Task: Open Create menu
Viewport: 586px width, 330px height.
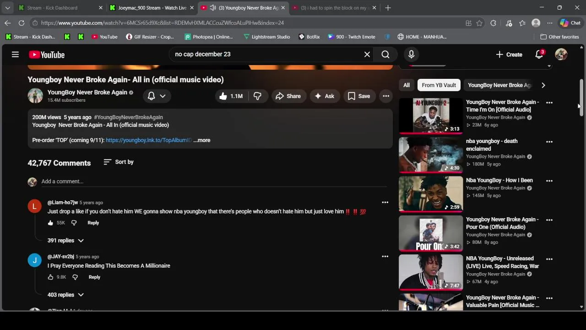Action: pyautogui.click(x=509, y=55)
